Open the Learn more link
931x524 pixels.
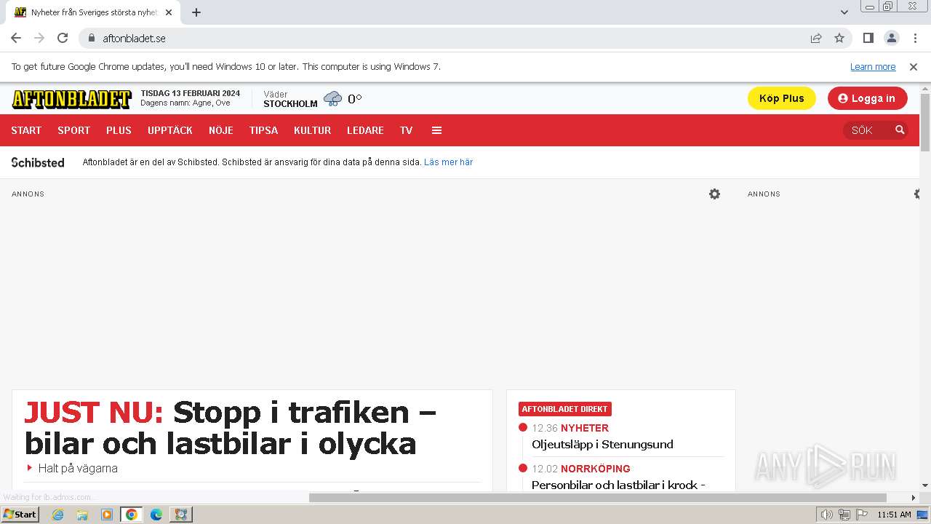873,66
